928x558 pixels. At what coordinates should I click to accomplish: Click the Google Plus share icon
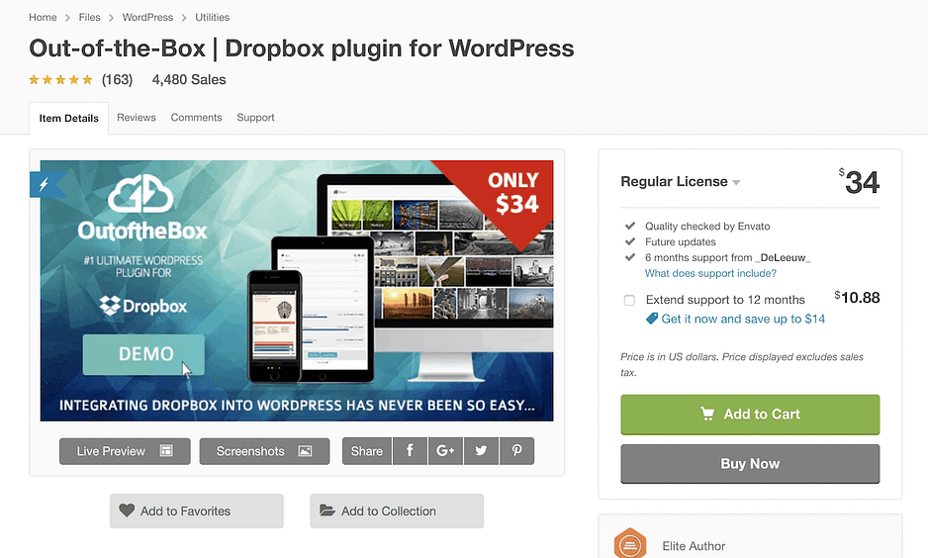(x=445, y=451)
